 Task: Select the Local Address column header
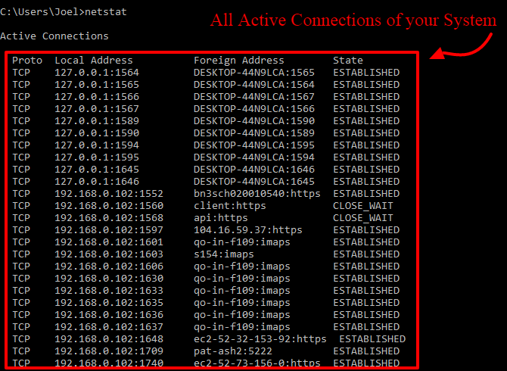pyautogui.click(x=93, y=60)
